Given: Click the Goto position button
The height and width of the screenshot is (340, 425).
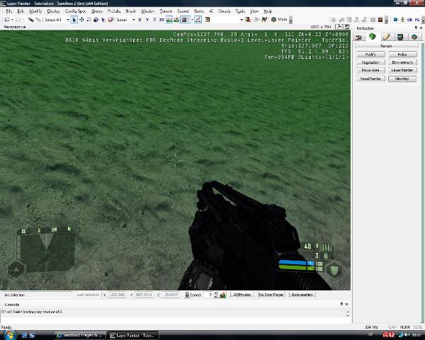Looking at the screenshot, I should click(x=302, y=294).
